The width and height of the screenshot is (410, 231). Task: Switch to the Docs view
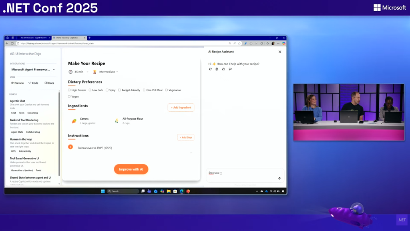click(x=49, y=83)
